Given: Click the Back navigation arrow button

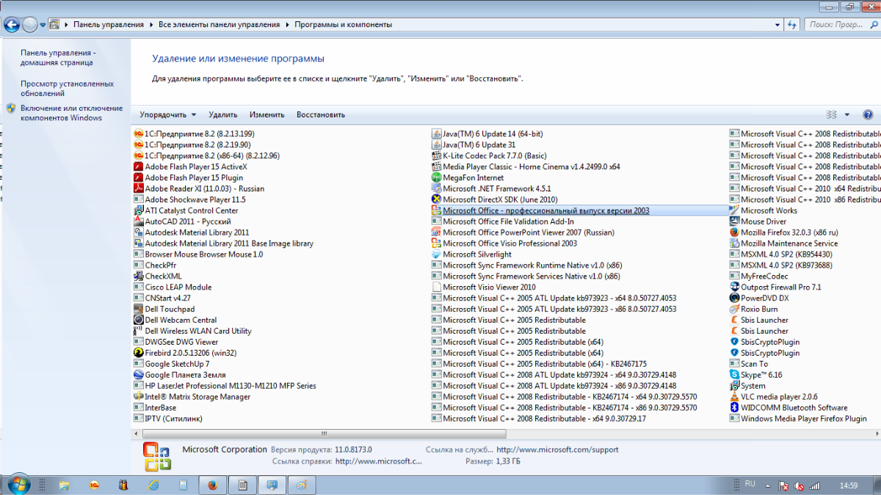Looking at the screenshot, I should pos(12,24).
